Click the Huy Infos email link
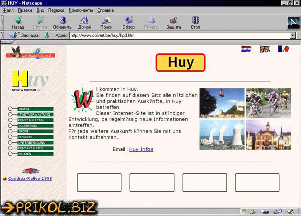 click(141, 149)
